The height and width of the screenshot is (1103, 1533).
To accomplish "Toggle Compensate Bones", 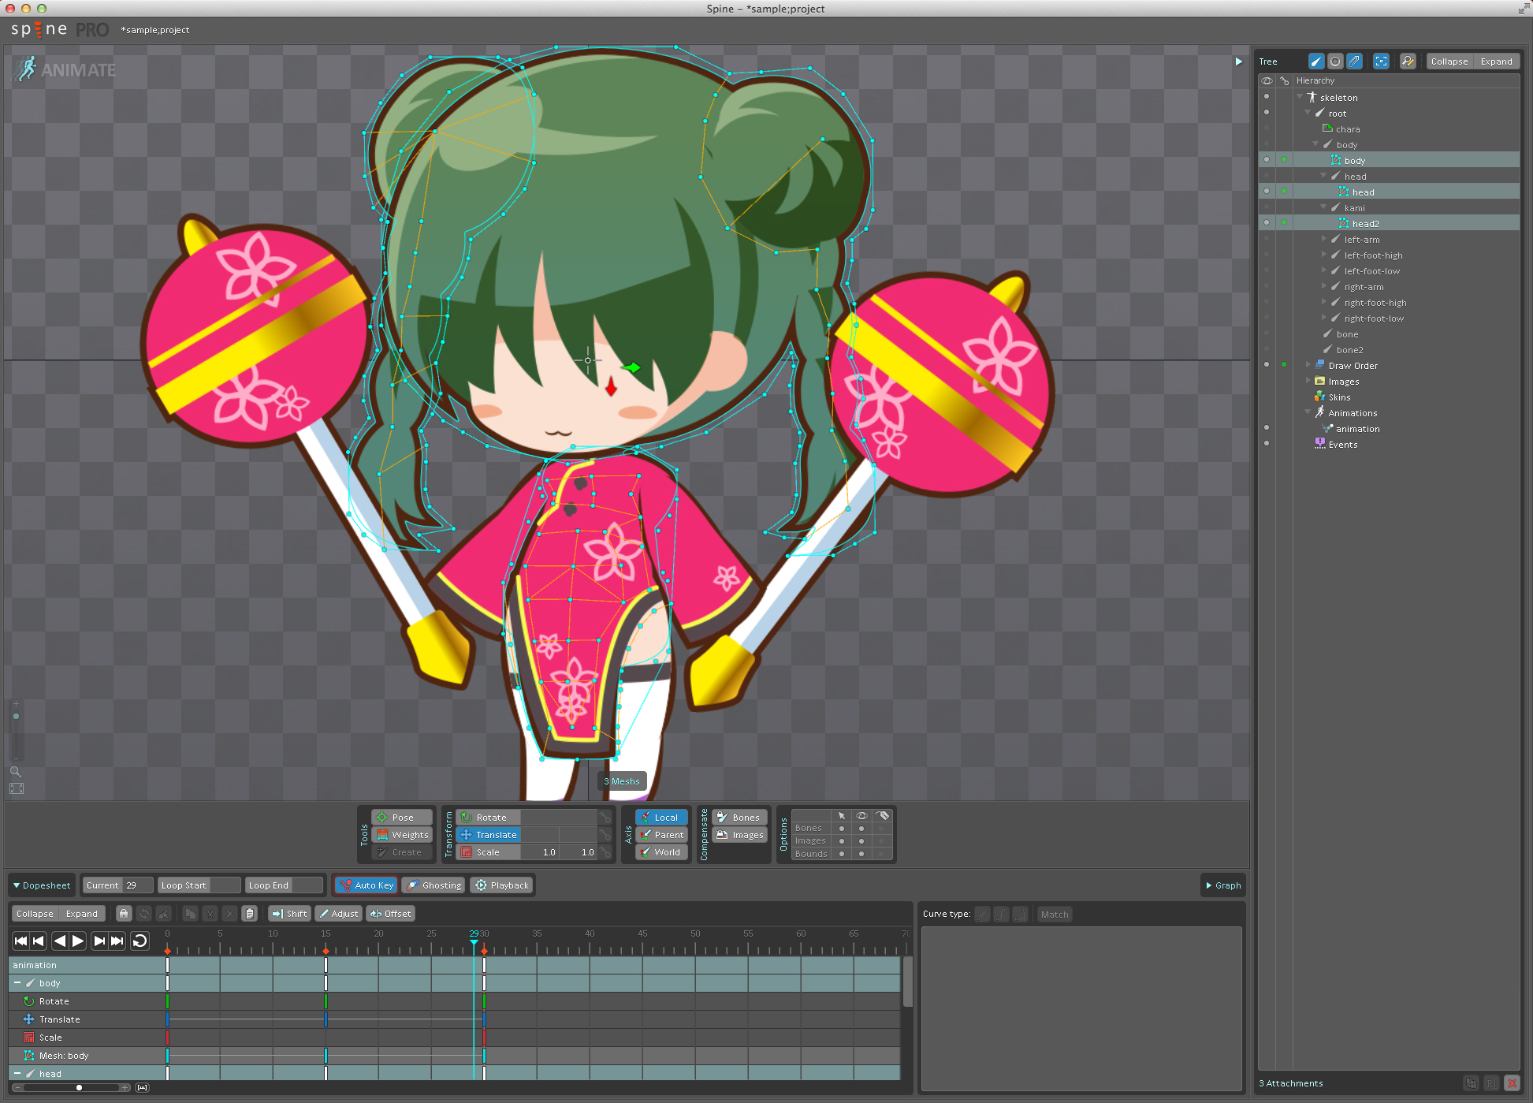I will [739, 818].
